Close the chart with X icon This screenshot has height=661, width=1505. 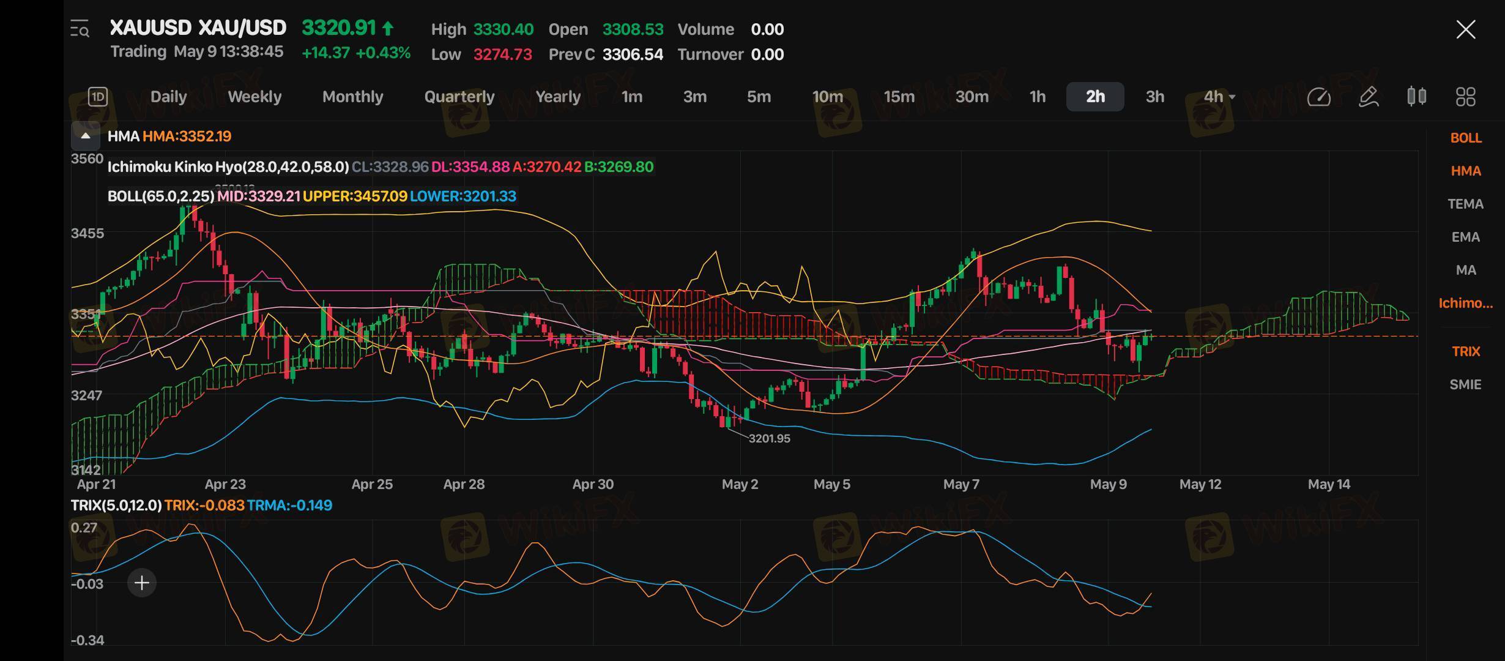pyautogui.click(x=1465, y=29)
